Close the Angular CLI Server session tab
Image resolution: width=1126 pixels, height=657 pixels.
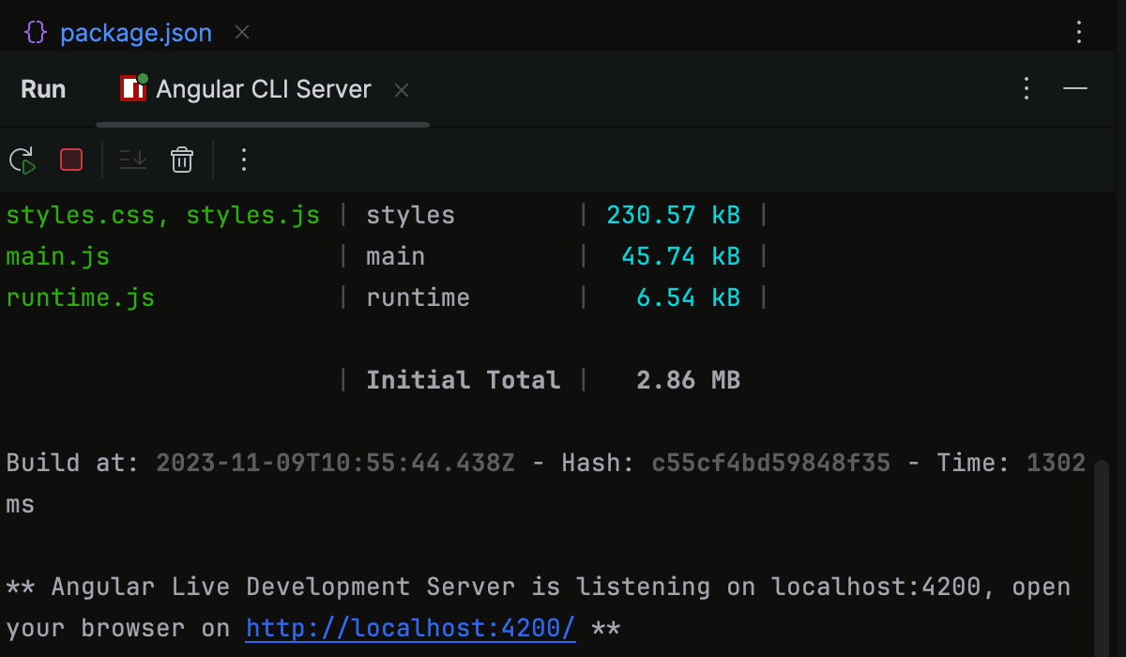click(401, 89)
